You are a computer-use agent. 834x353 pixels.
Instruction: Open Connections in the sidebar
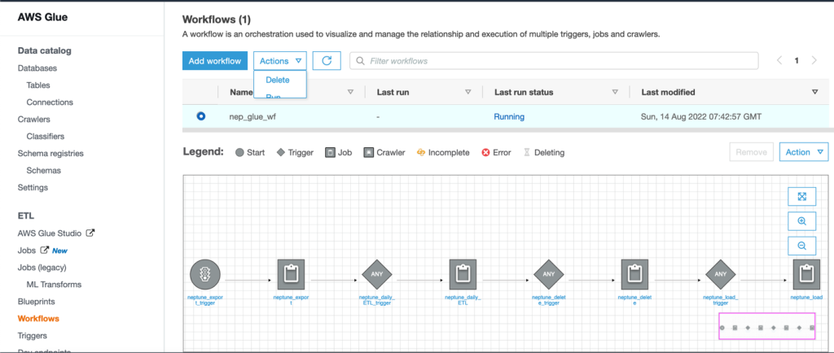[50, 102]
